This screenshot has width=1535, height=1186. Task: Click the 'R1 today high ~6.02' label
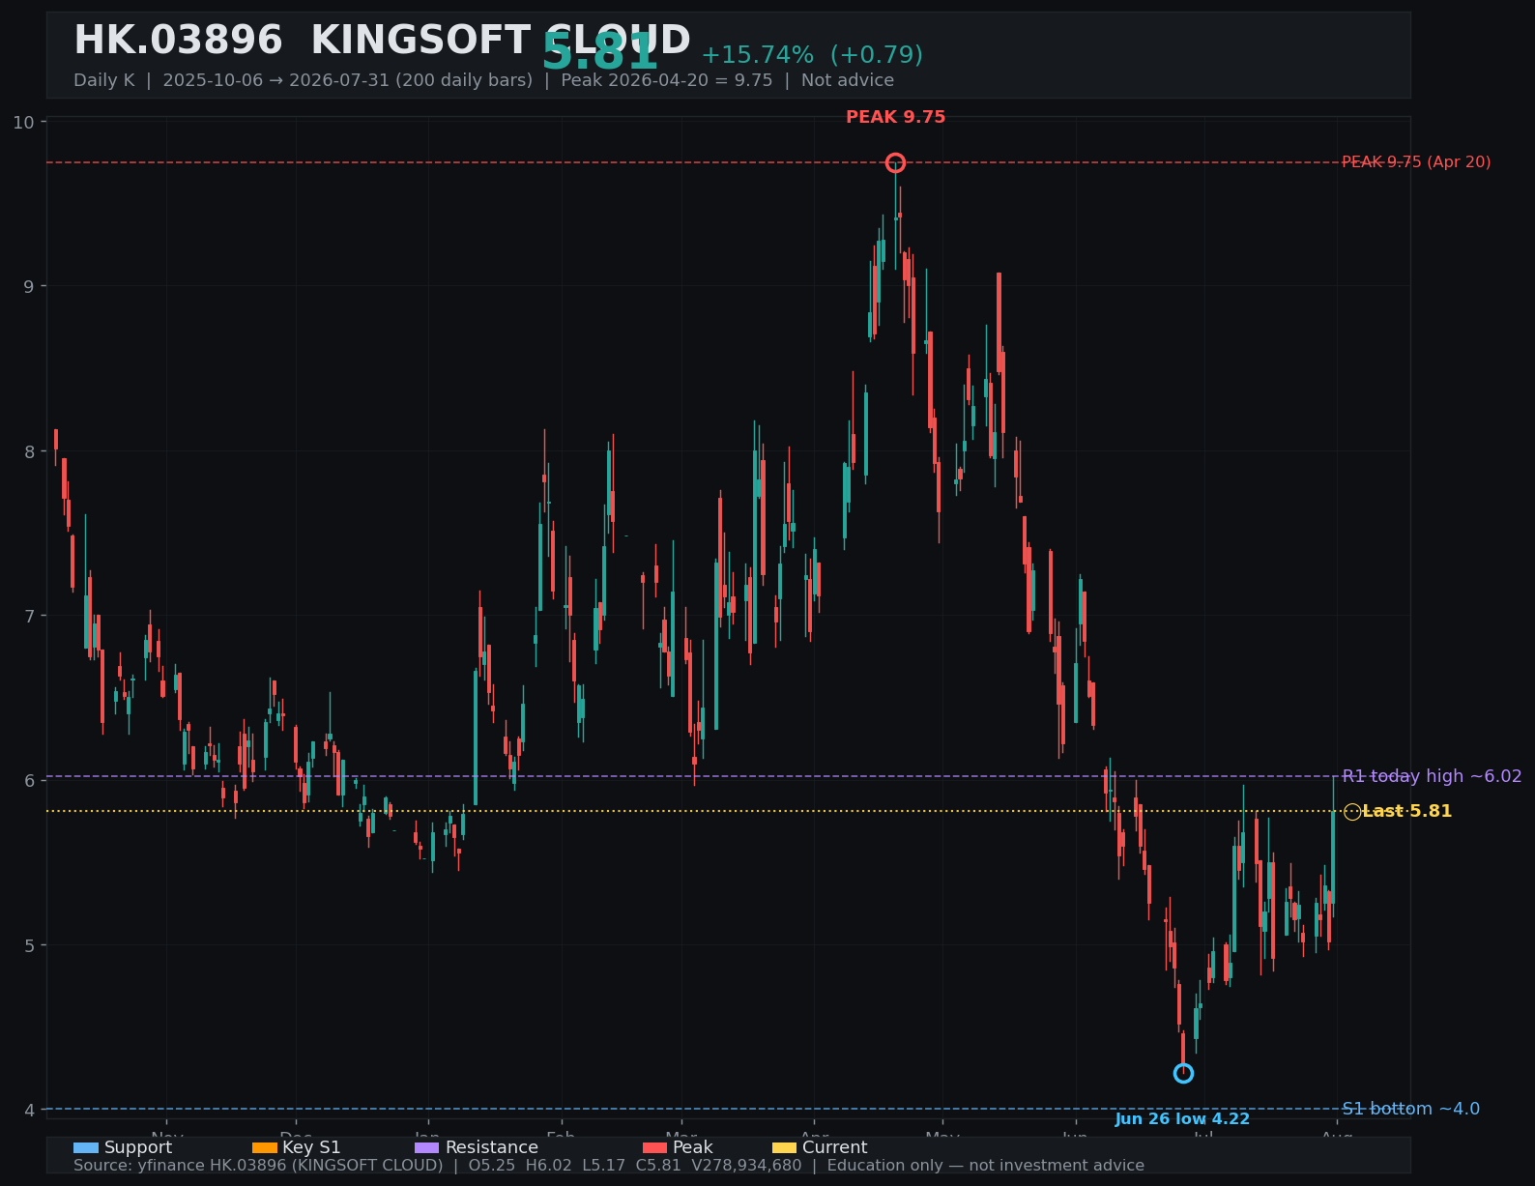click(1432, 776)
